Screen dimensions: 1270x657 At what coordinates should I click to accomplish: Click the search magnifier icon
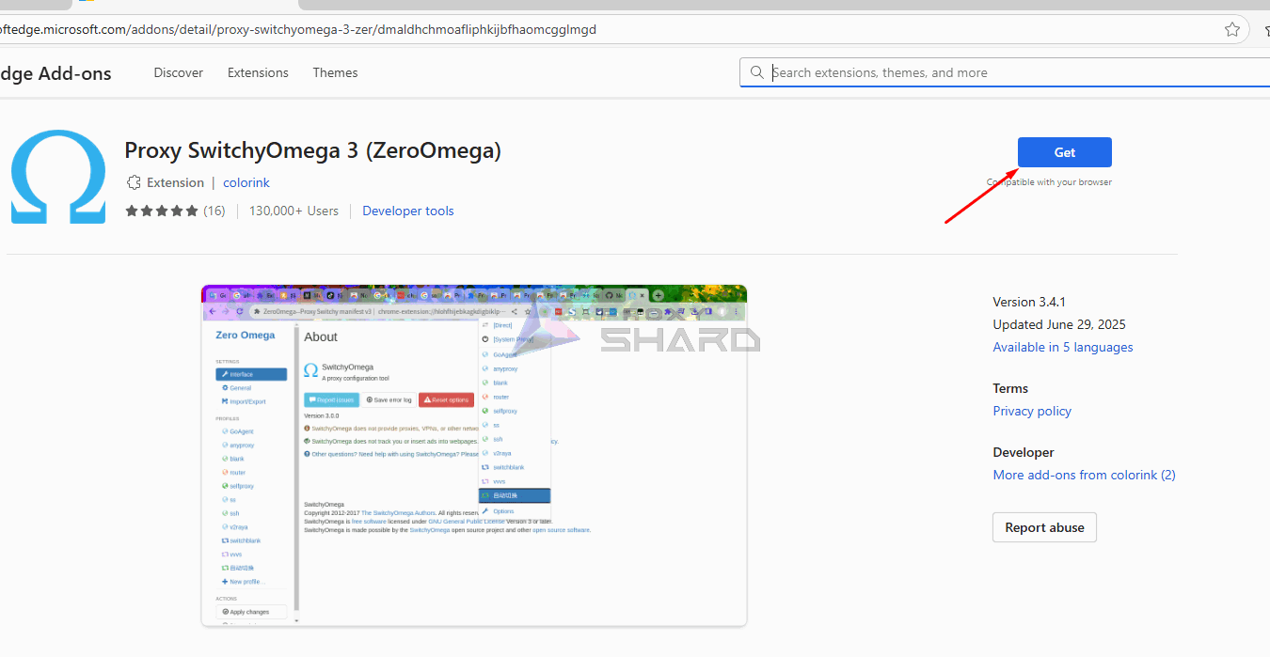coord(757,72)
